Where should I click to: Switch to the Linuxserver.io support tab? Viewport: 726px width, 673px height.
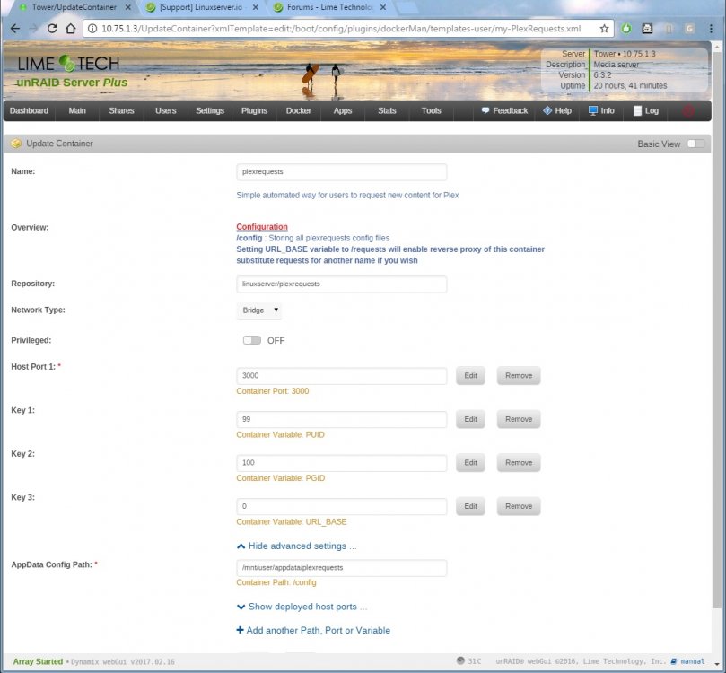200,7
